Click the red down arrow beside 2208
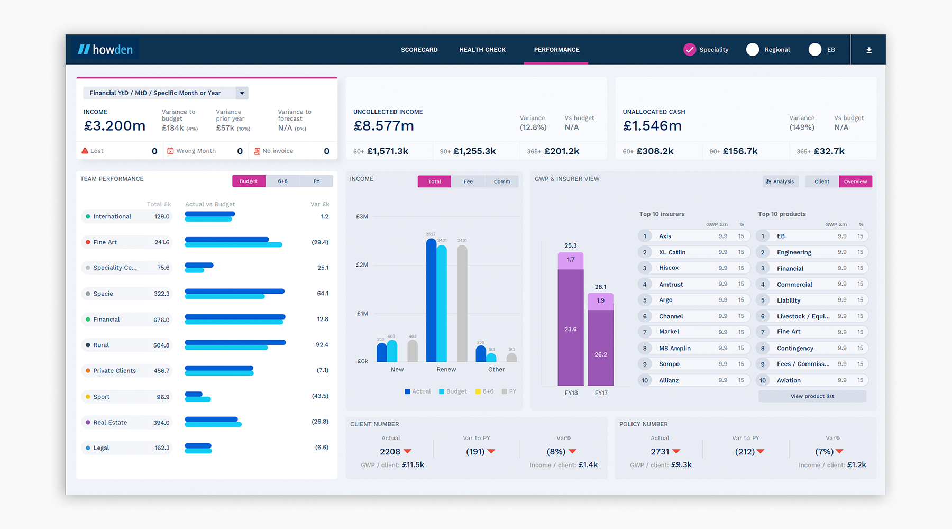 coord(408,451)
